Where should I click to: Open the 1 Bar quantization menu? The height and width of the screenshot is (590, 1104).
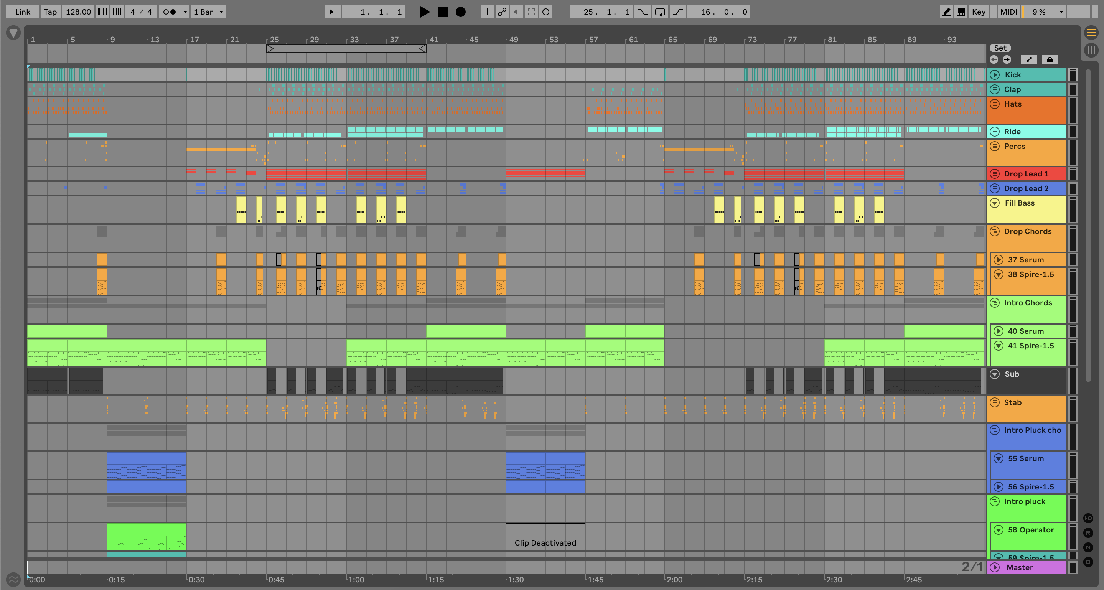coord(208,12)
